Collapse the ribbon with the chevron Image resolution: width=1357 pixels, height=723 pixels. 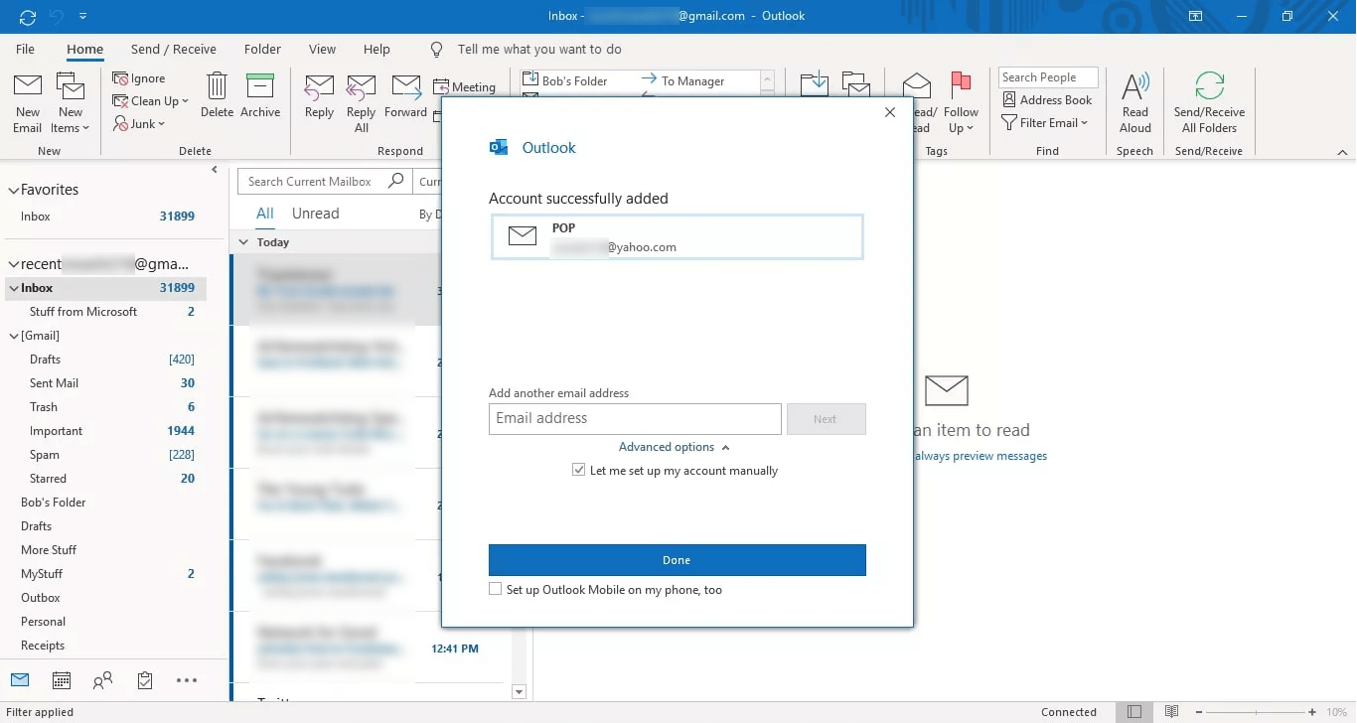coord(1342,152)
